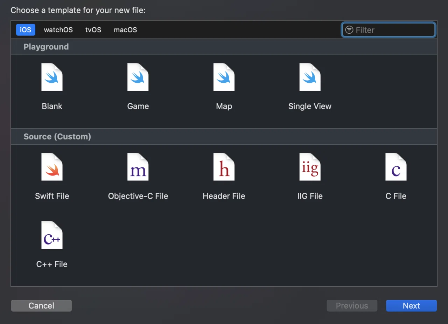This screenshot has height=324, width=448.
Task: Click the Next button
Action: click(411, 306)
